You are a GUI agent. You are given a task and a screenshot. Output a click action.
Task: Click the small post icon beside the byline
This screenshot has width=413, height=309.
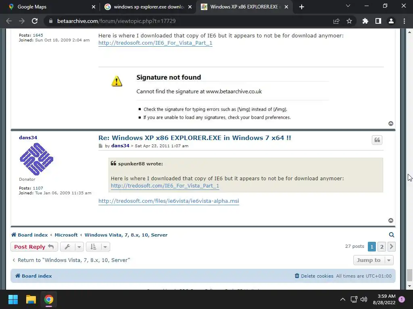point(100,146)
